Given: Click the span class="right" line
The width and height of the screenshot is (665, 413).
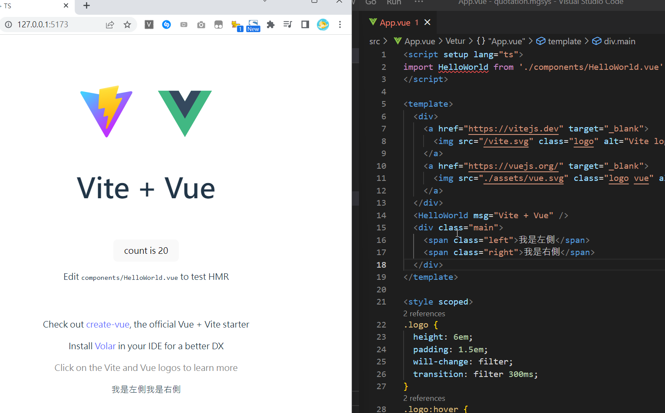Looking at the screenshot, I should click(509, 252).
